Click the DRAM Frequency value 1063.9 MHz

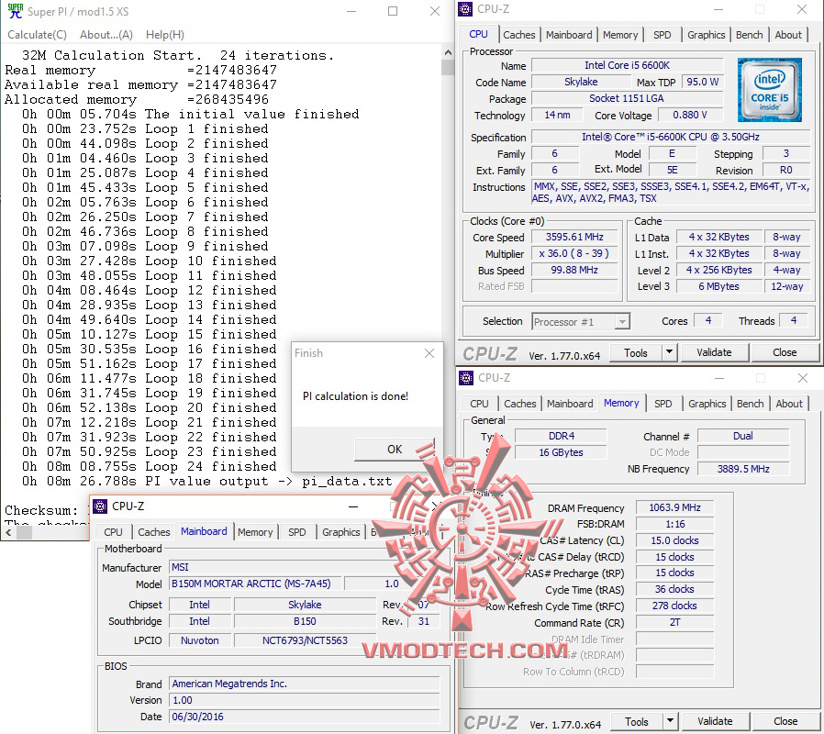pos(674,507)
